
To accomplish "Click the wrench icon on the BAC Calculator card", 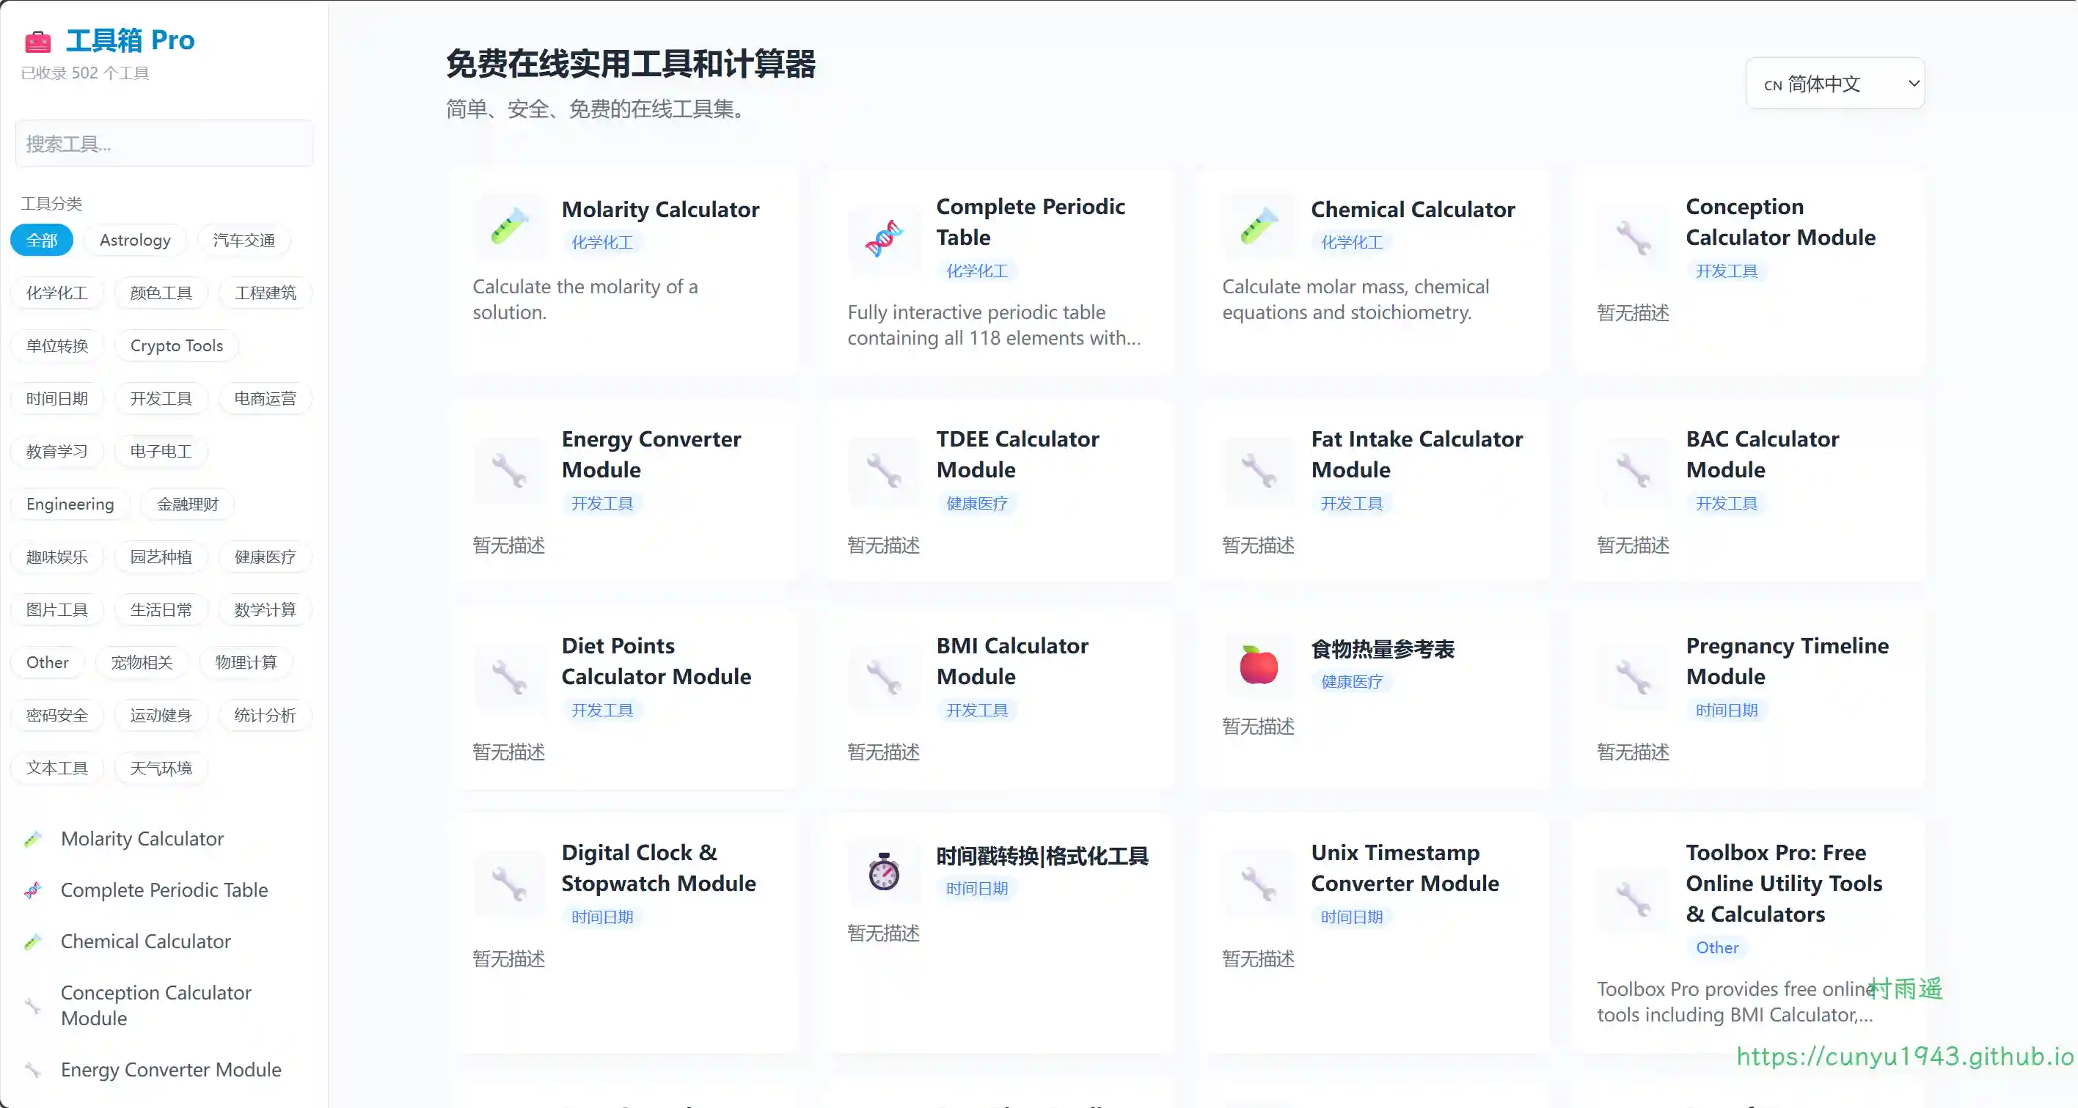I will pos(1634,470).
